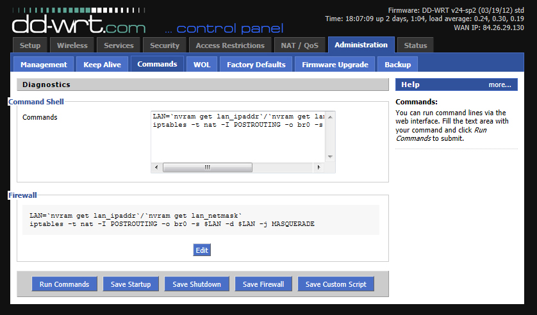This screenshot has height=315, width=537.
Task: Open the Keep Alive sub-tab
Action: pyautogui.click(x=102, y=65)
